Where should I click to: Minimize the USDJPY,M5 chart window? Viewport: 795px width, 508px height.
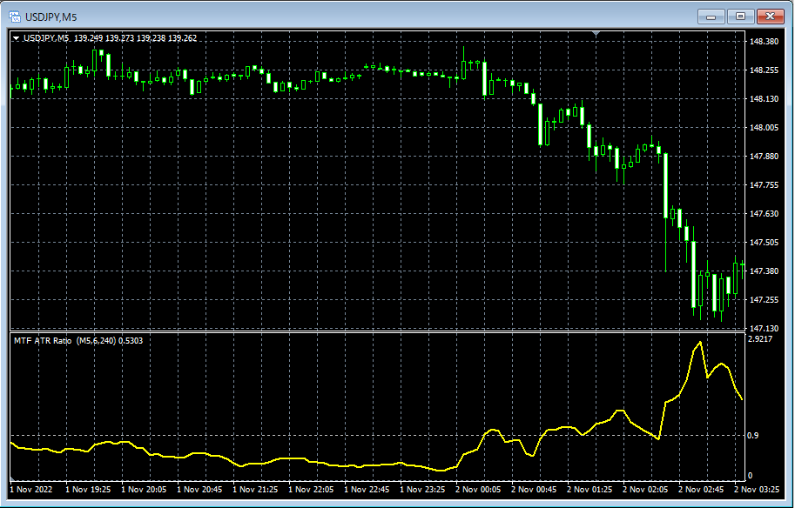(x=711, y=17)
